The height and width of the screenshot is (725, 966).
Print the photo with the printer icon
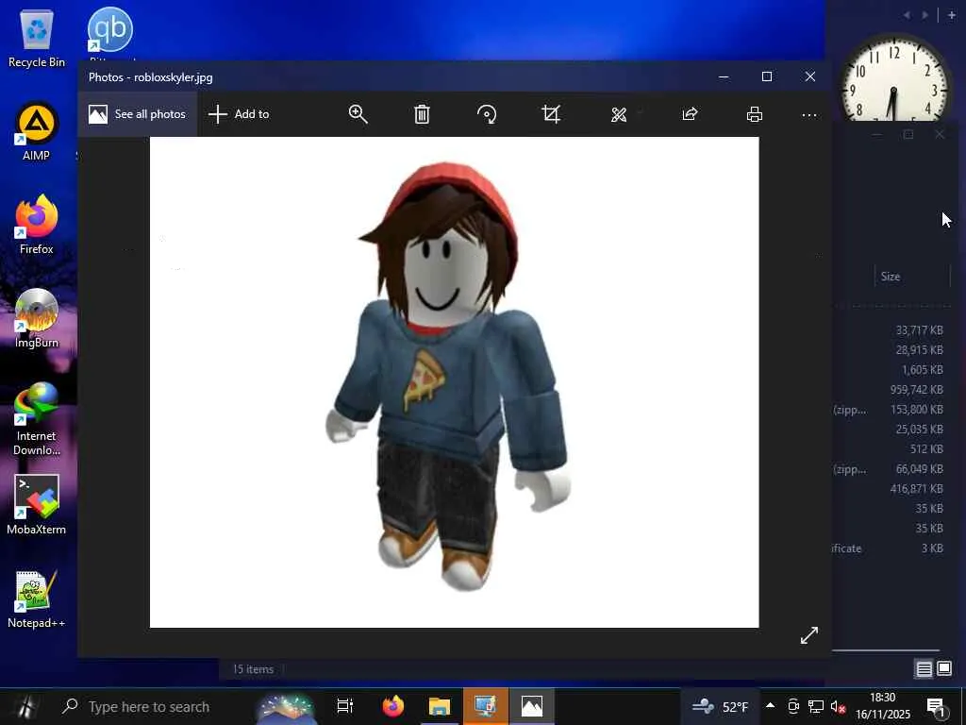click(x=754, y=114)
